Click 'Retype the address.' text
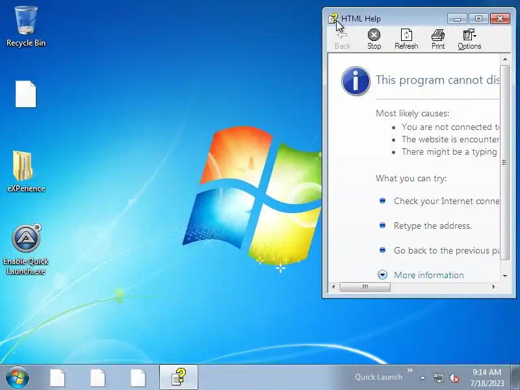 click(433, 226)
